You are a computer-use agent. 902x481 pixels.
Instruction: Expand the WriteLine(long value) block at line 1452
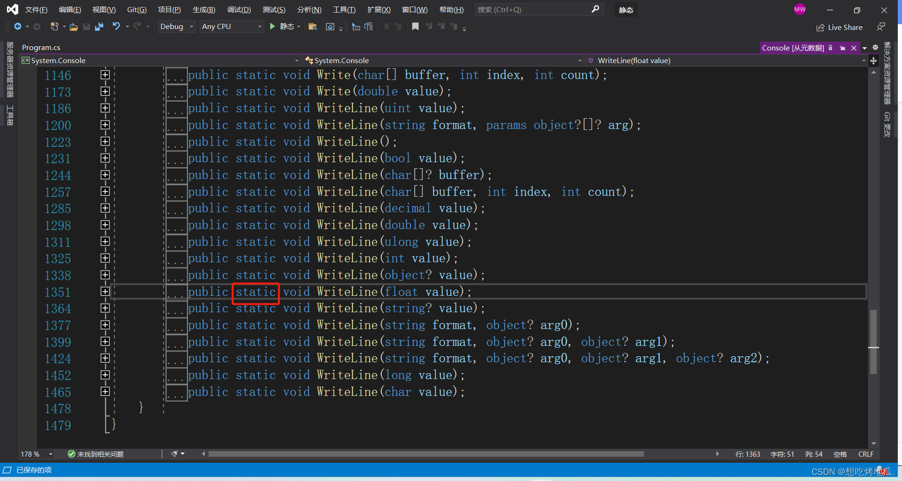tap(105, 375)
